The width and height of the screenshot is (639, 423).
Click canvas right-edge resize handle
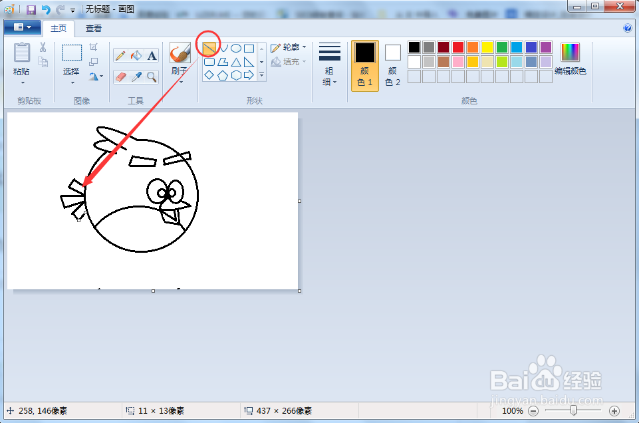pyautogui.click(x=299, y=201)
